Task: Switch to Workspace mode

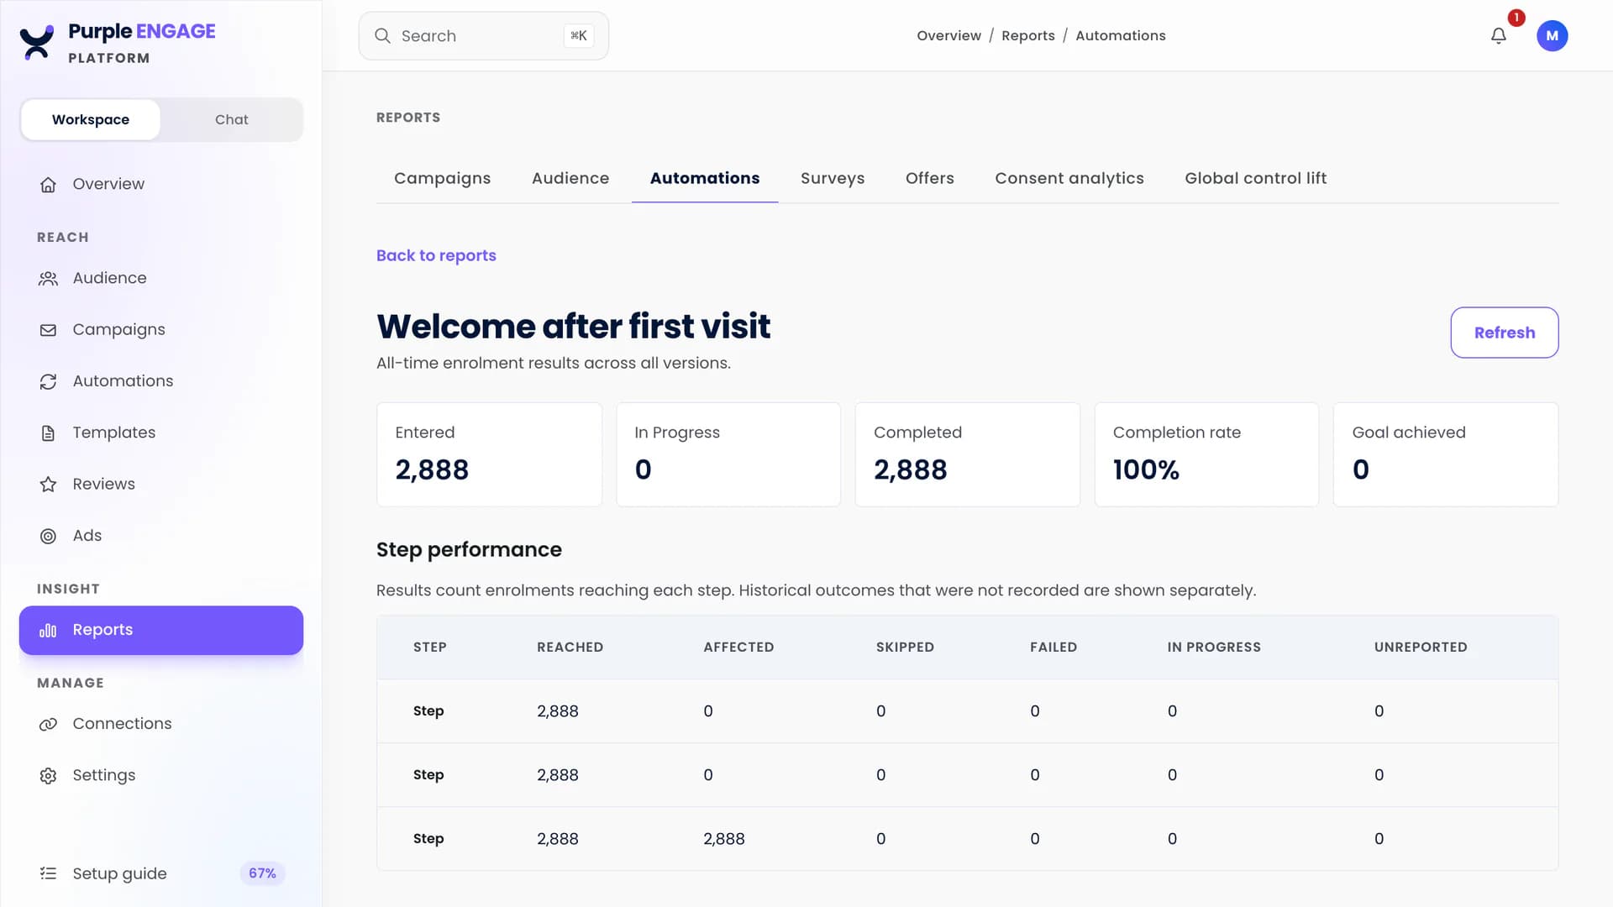Action: [x=91, y=119]
